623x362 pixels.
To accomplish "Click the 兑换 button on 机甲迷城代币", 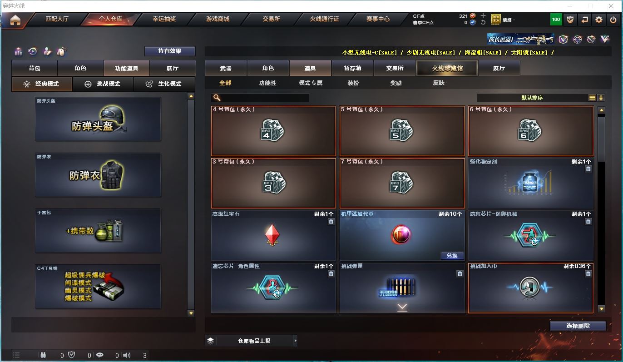I will pyautogui.click(x=452, y=256).
